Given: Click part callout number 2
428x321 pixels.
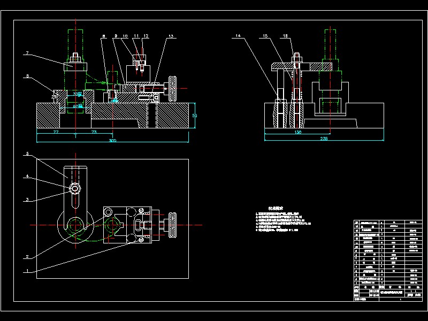Looking at the screenshot, I should pyautogui.click(x=27, y=257).
